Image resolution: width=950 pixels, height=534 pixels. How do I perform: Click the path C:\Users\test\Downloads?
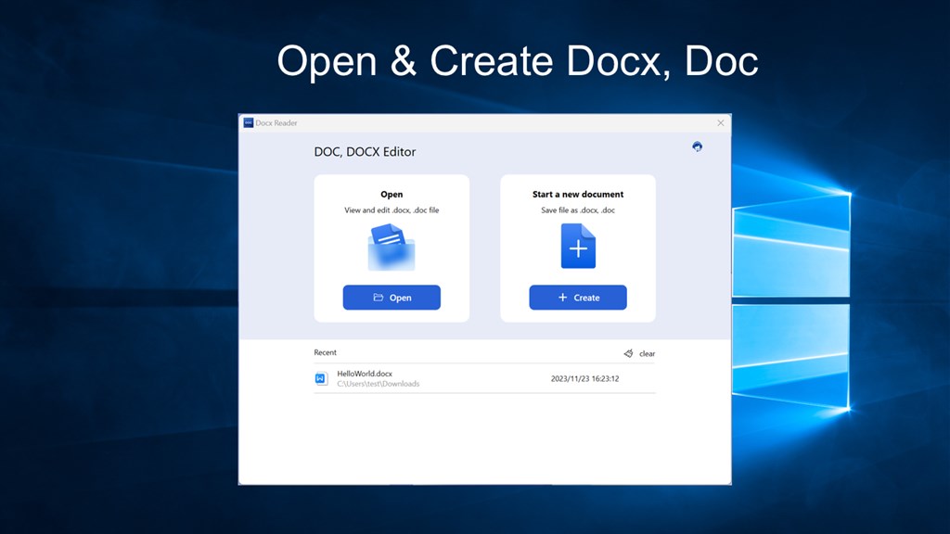[x=379, y=384]
